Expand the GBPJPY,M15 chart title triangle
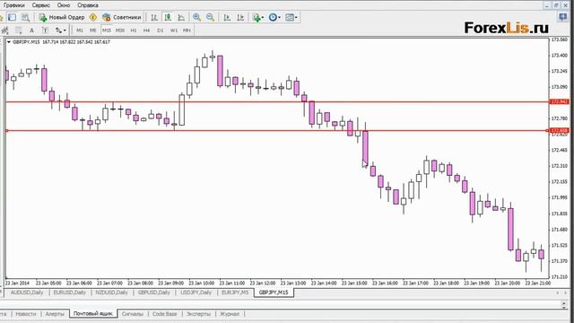 tap(9, 42)
